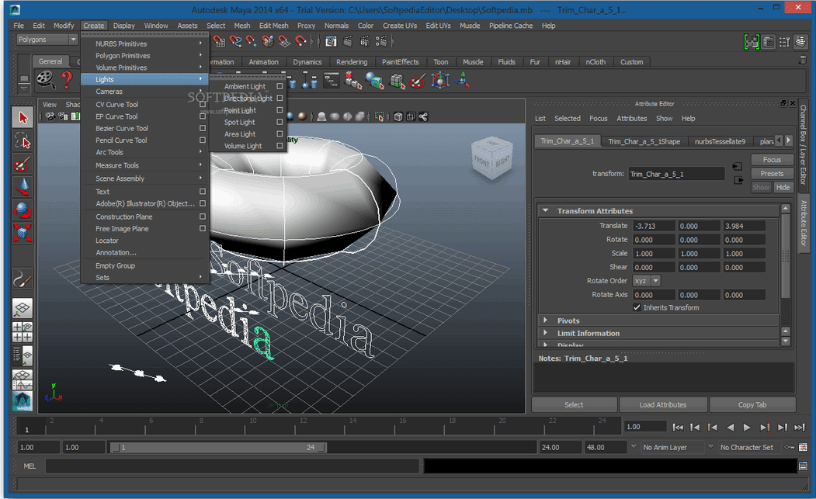Click the red question mark help shelf icon

click(67, 78)
